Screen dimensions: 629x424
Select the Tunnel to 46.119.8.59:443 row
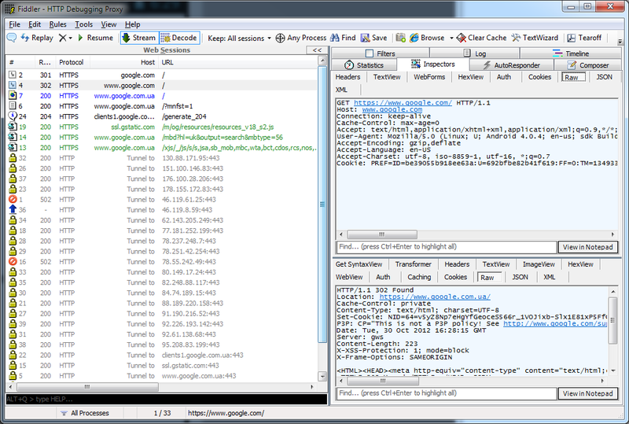click(x=161, y=209)
